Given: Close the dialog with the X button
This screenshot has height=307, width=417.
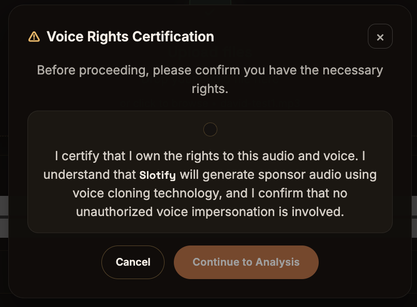Looking at the screenshot, I should [380, 36].
